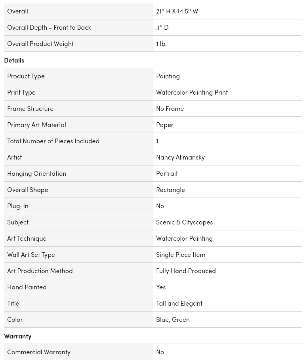
Task: Click the Single Piece Item value
Action: [181, 255]
